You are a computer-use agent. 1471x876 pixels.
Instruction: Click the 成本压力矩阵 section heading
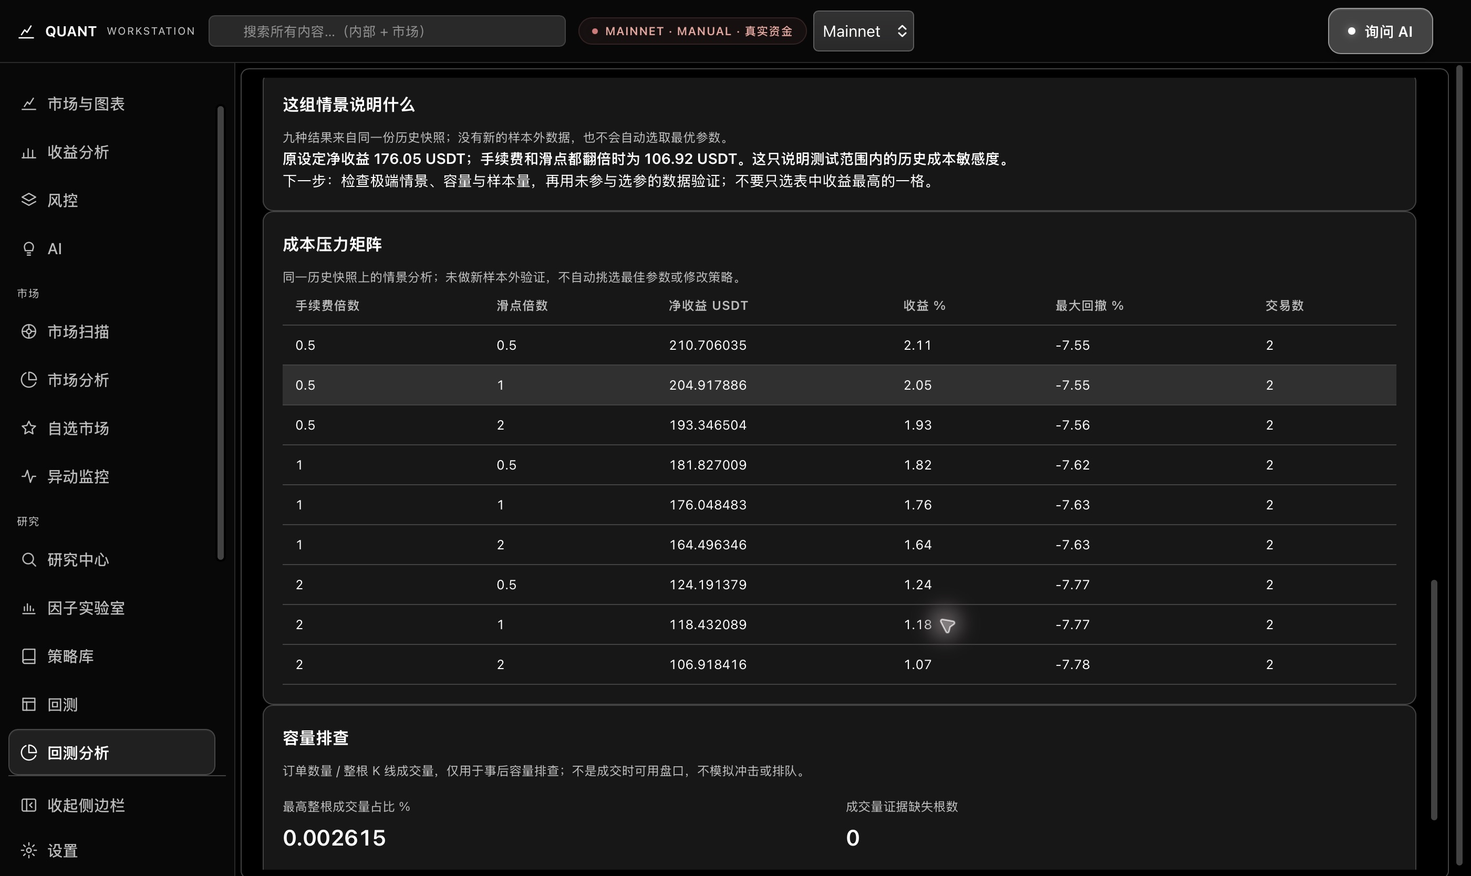pos(332,244)
